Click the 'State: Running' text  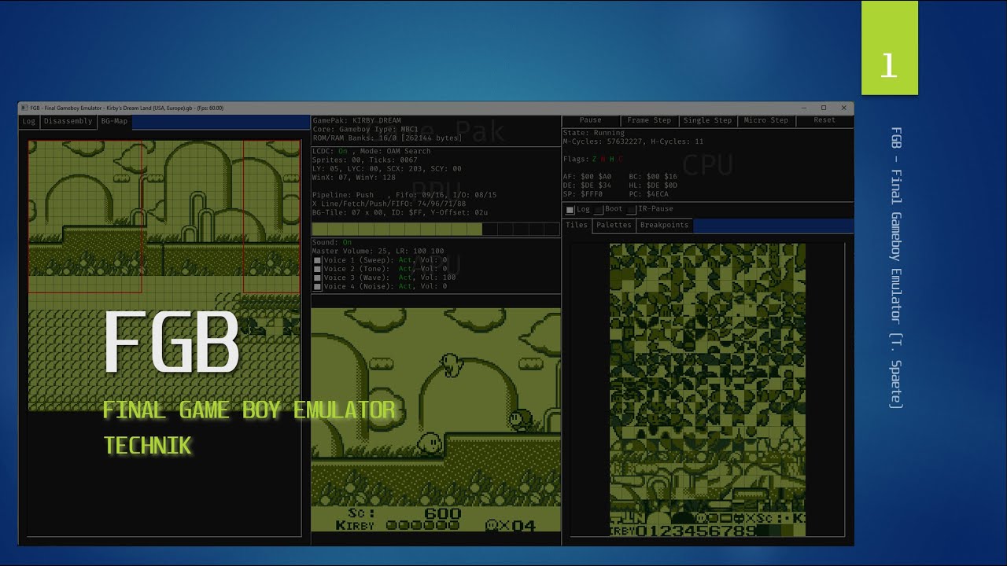click(x=594, y=133)
